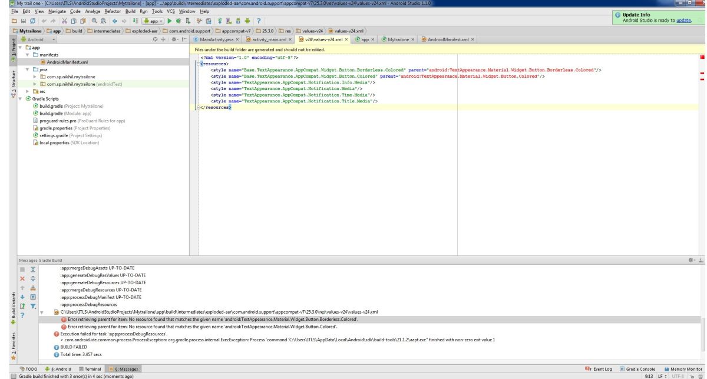The height and width of the screenshot is (379, 707).
Task: Select local.properties (SDK Location) file
Action: 65,142
